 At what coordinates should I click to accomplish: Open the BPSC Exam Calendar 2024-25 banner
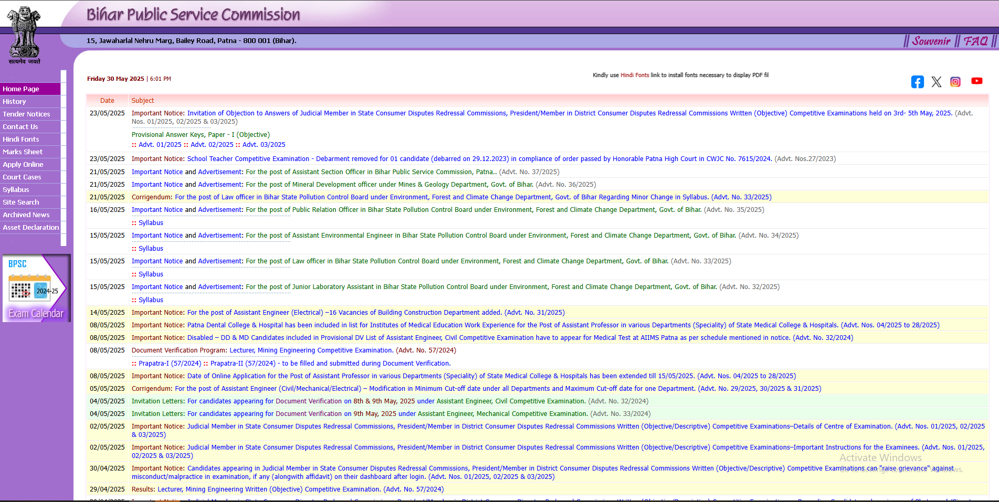[36, 289]
